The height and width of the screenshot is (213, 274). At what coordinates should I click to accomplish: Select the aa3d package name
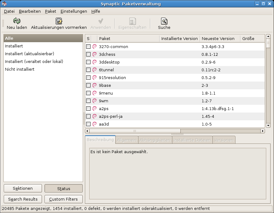pos(104,124)
